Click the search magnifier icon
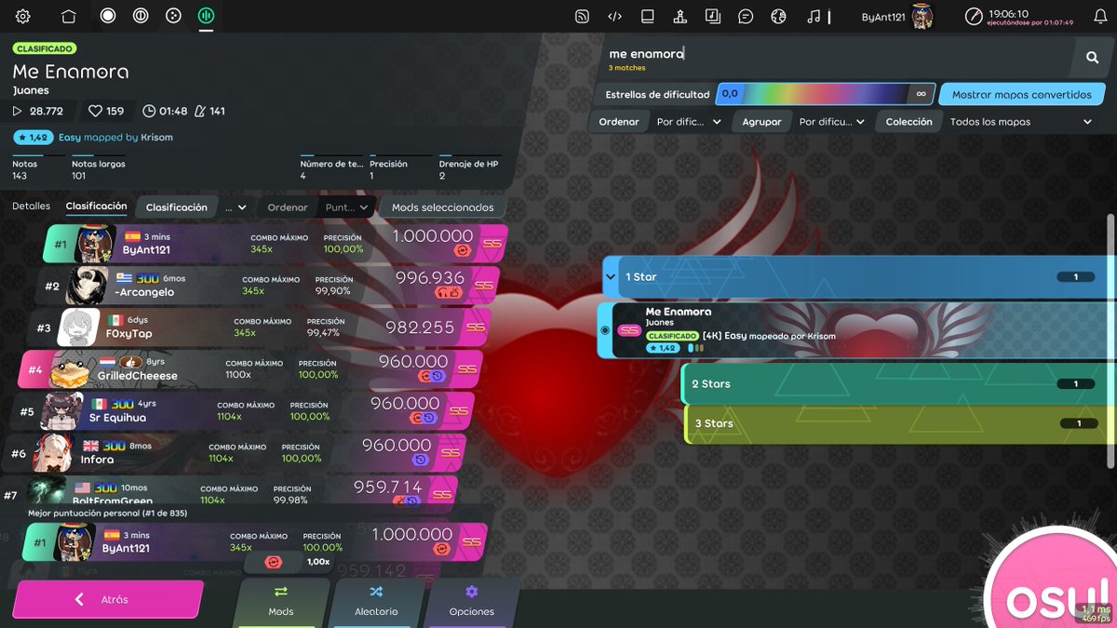Image resolution: width=1117 pixels, height=628 pixels. [1093, 58]
